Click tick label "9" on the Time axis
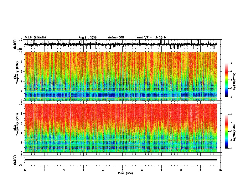This screenshot has height=191, width=248. pos(200,170)
